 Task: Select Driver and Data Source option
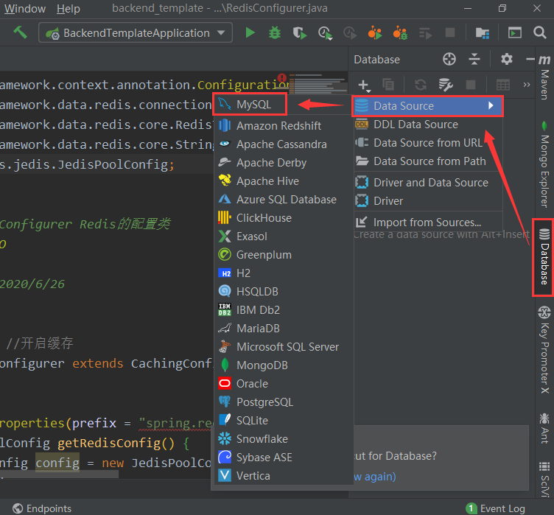(427, 183)
